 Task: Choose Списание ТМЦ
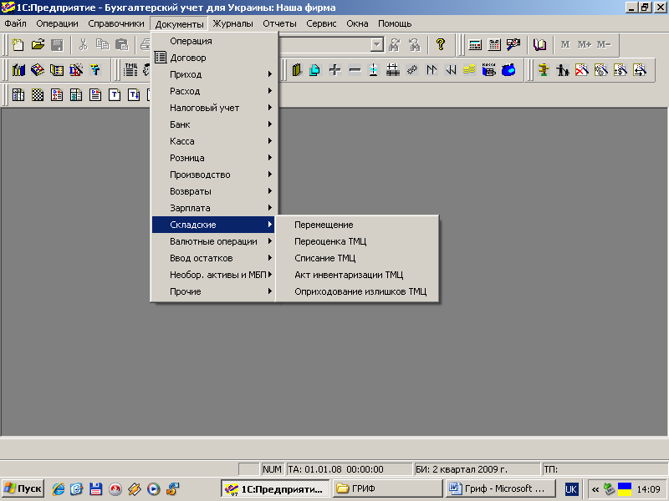coord(357,258)
